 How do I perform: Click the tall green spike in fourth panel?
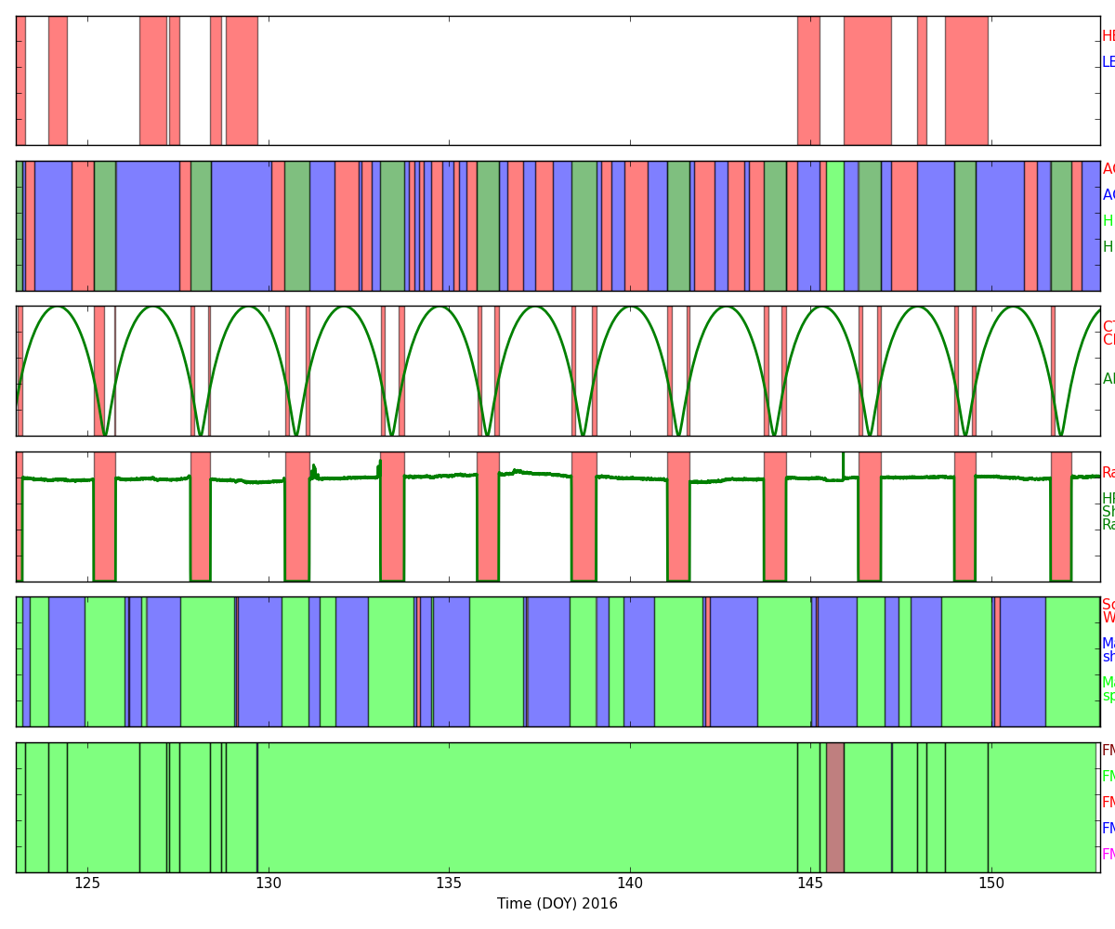[843, 463]
